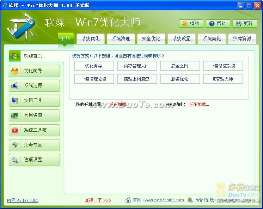263x209 pixels.
Task: Click the 捐助 donate button
Action: click(x=191, y=24)
